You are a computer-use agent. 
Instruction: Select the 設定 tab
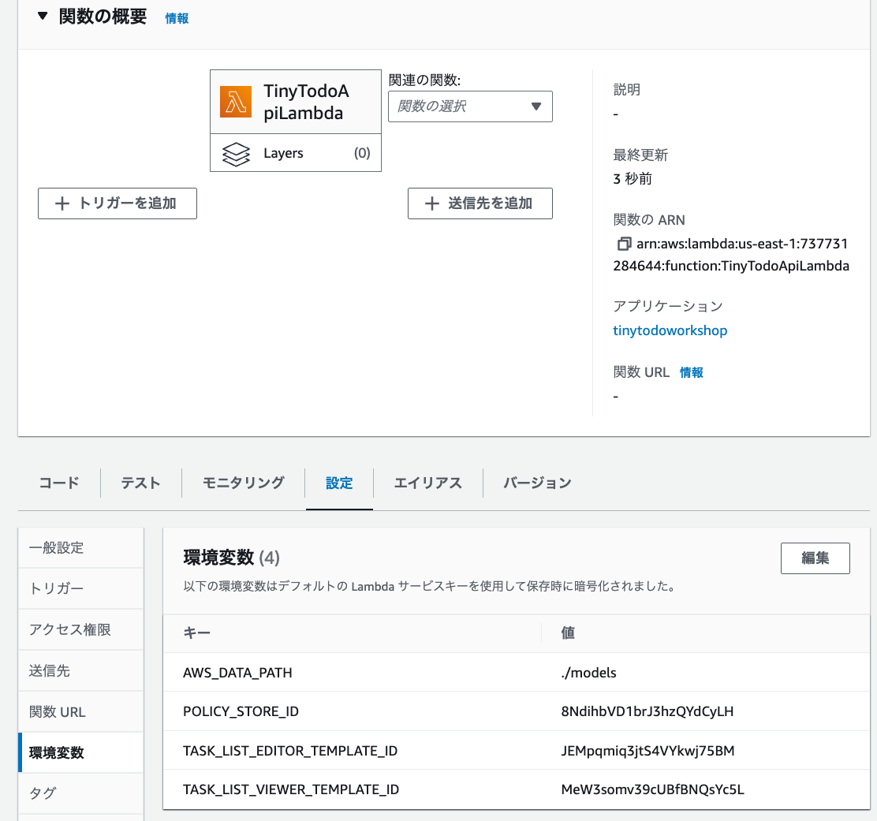coord(339,483)
